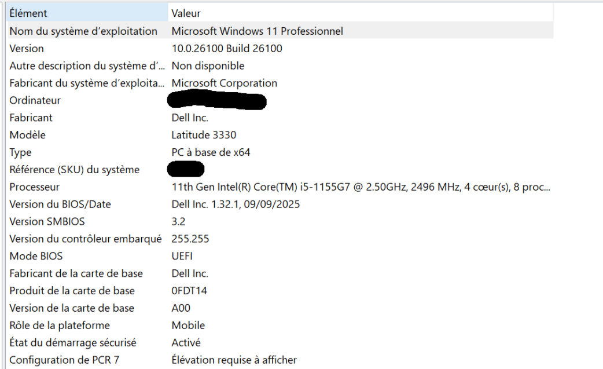Select the 'Type' label
Image resolution: width=603 pixels, height=369 pixels.
point(20,152)
